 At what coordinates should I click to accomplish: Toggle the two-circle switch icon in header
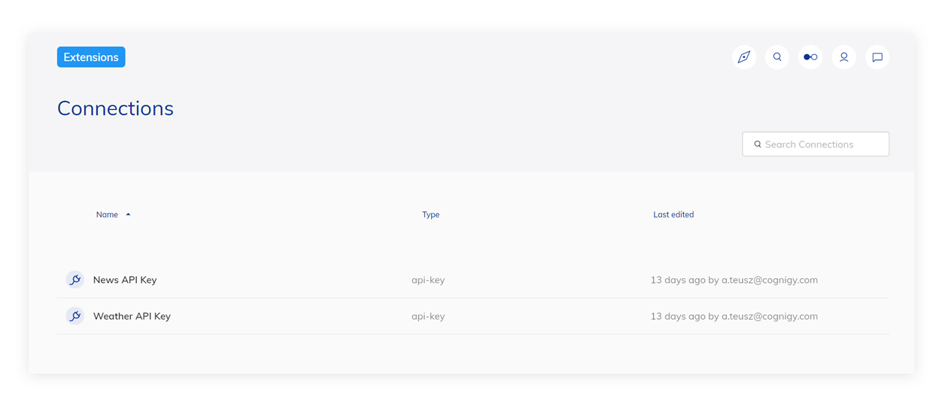tap(810, 57)
